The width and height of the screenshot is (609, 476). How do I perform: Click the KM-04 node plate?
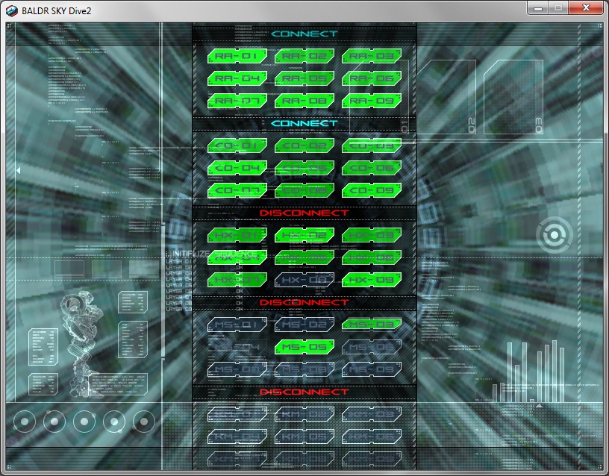click(x=237, y=436)
